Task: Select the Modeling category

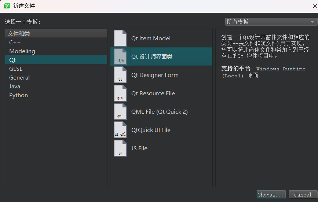Action: point(56,51)
